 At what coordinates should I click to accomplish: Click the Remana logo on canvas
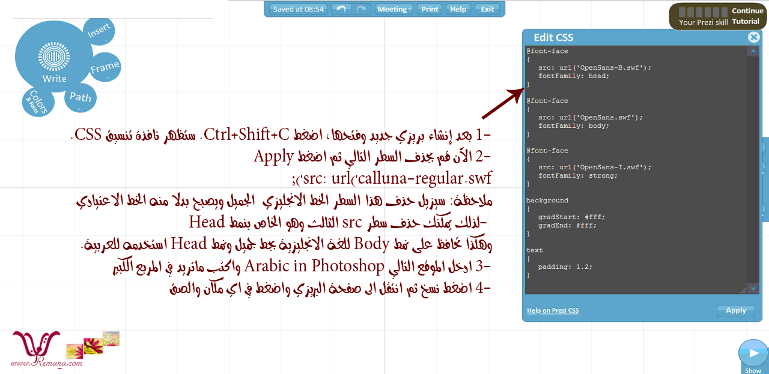46,349
